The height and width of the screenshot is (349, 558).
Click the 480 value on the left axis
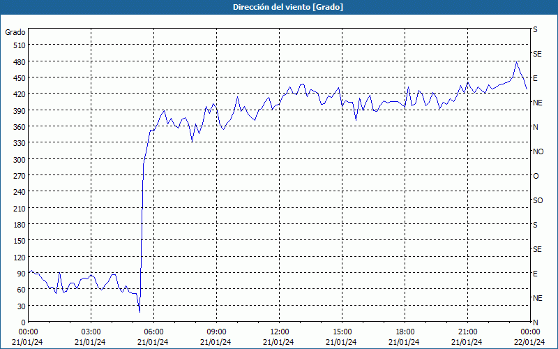(x=20, y=62)
